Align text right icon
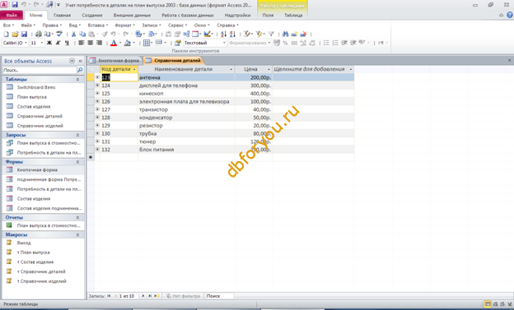Image resolution: width=514 pixels, height=310 pixels. tap(99, 43)
